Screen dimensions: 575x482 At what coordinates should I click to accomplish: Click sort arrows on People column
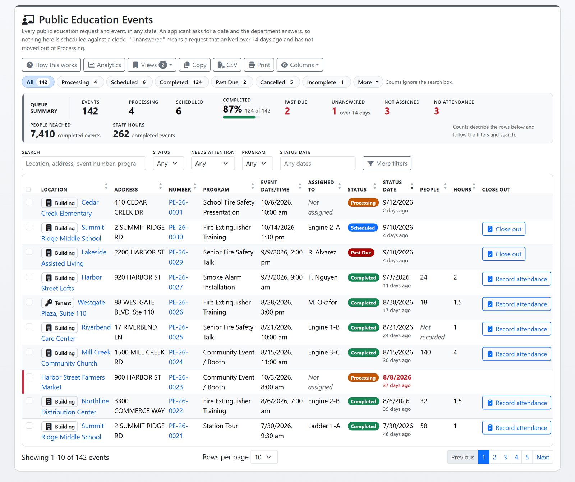tap(445, 186)
